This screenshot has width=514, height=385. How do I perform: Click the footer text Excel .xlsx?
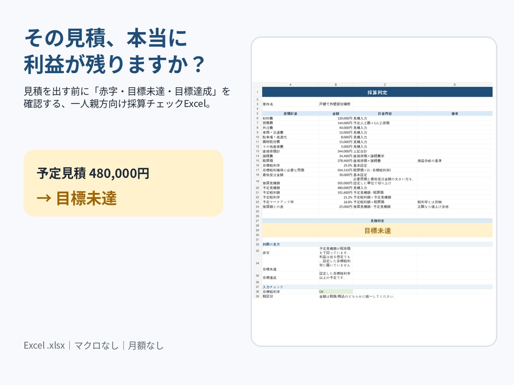coord(44,345)
